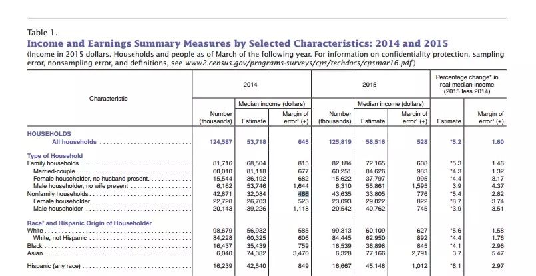Click the 'HOUSEHOLDS' section heading
536x276 pixels.
tap(49, 134)
